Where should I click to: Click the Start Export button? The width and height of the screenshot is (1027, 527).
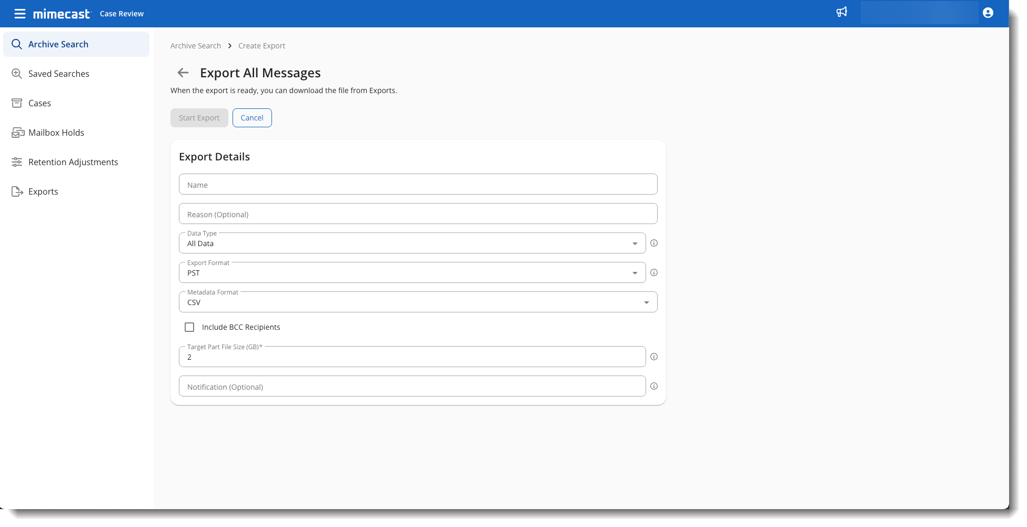point(199,118)
